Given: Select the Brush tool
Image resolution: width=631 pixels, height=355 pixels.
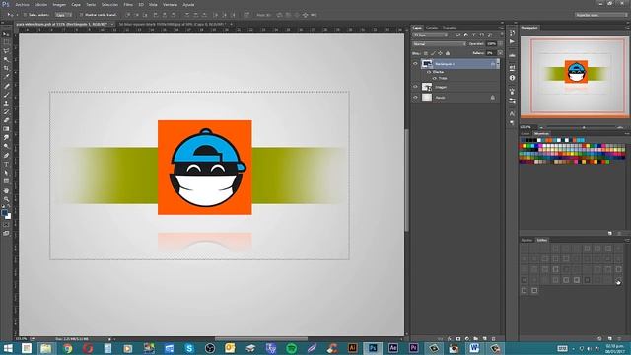Looking at the screenshot, I should [6, 95].
